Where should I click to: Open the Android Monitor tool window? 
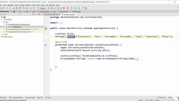(16, 98)
